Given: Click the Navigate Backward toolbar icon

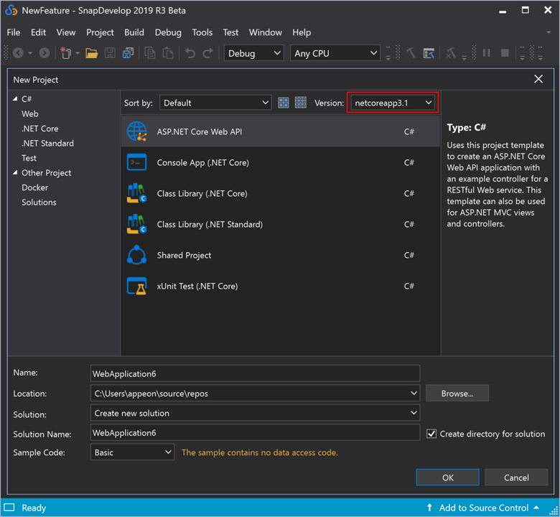Looking at the screenshot, I should pyautogui.click(x=18, y=53).
